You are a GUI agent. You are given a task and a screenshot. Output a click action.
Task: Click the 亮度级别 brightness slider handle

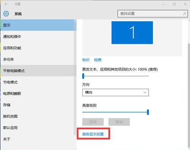point(148,112)
